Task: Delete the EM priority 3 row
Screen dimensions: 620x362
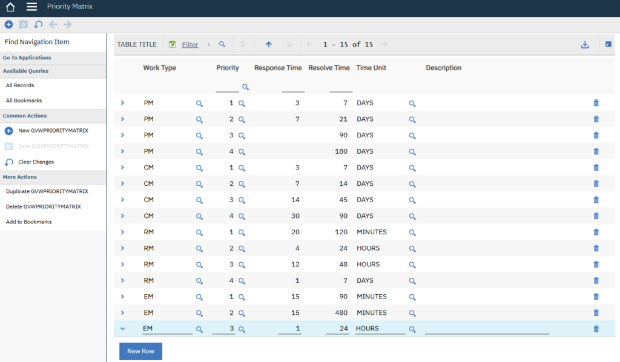Action: pyautogui.click(x=596, y=329)
